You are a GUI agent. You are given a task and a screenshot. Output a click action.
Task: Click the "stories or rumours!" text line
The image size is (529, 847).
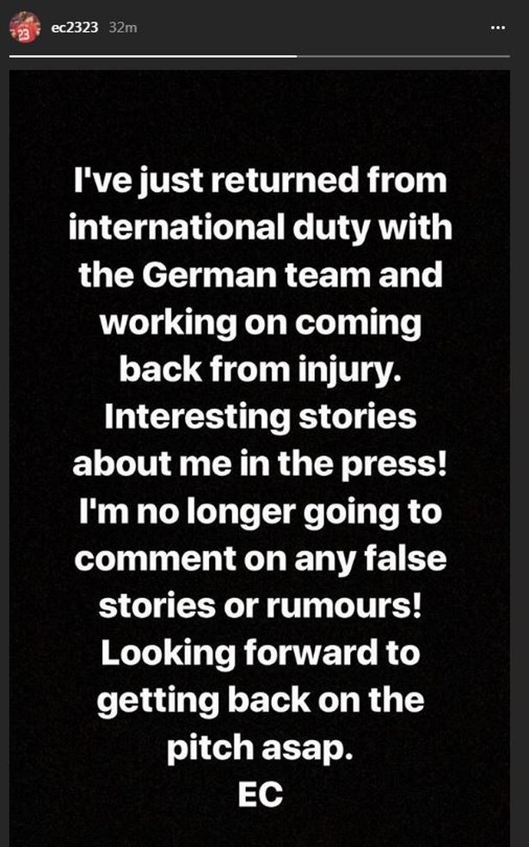pos(260,605)
